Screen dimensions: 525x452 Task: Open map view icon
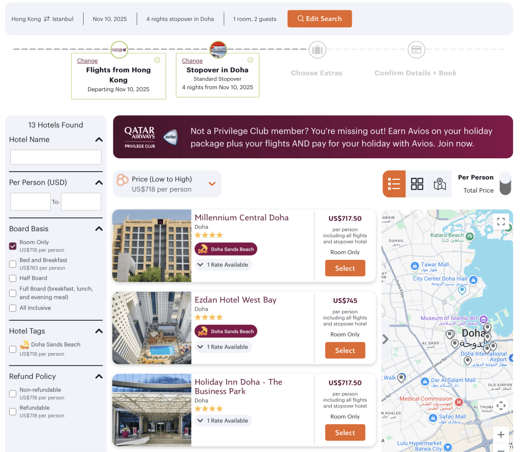click(439, 184)
